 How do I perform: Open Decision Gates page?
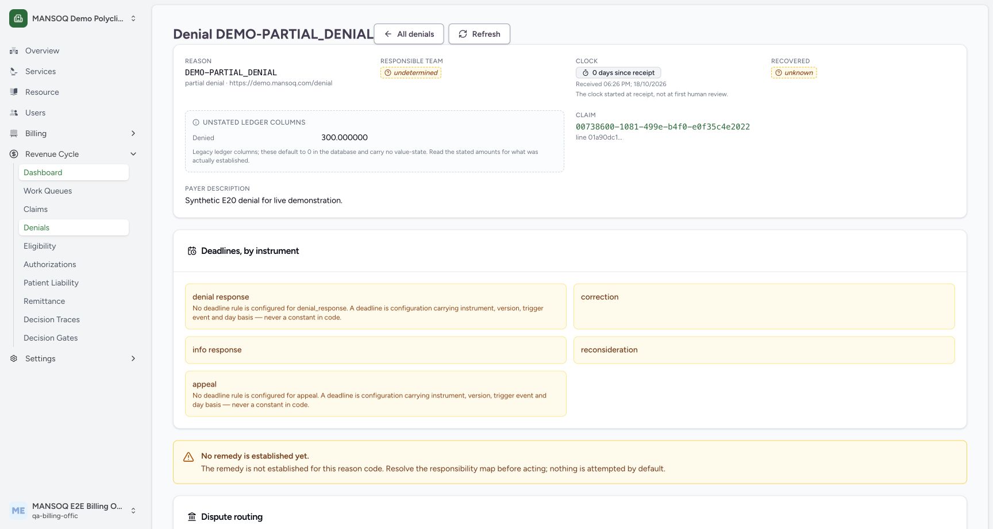[74, 338]
